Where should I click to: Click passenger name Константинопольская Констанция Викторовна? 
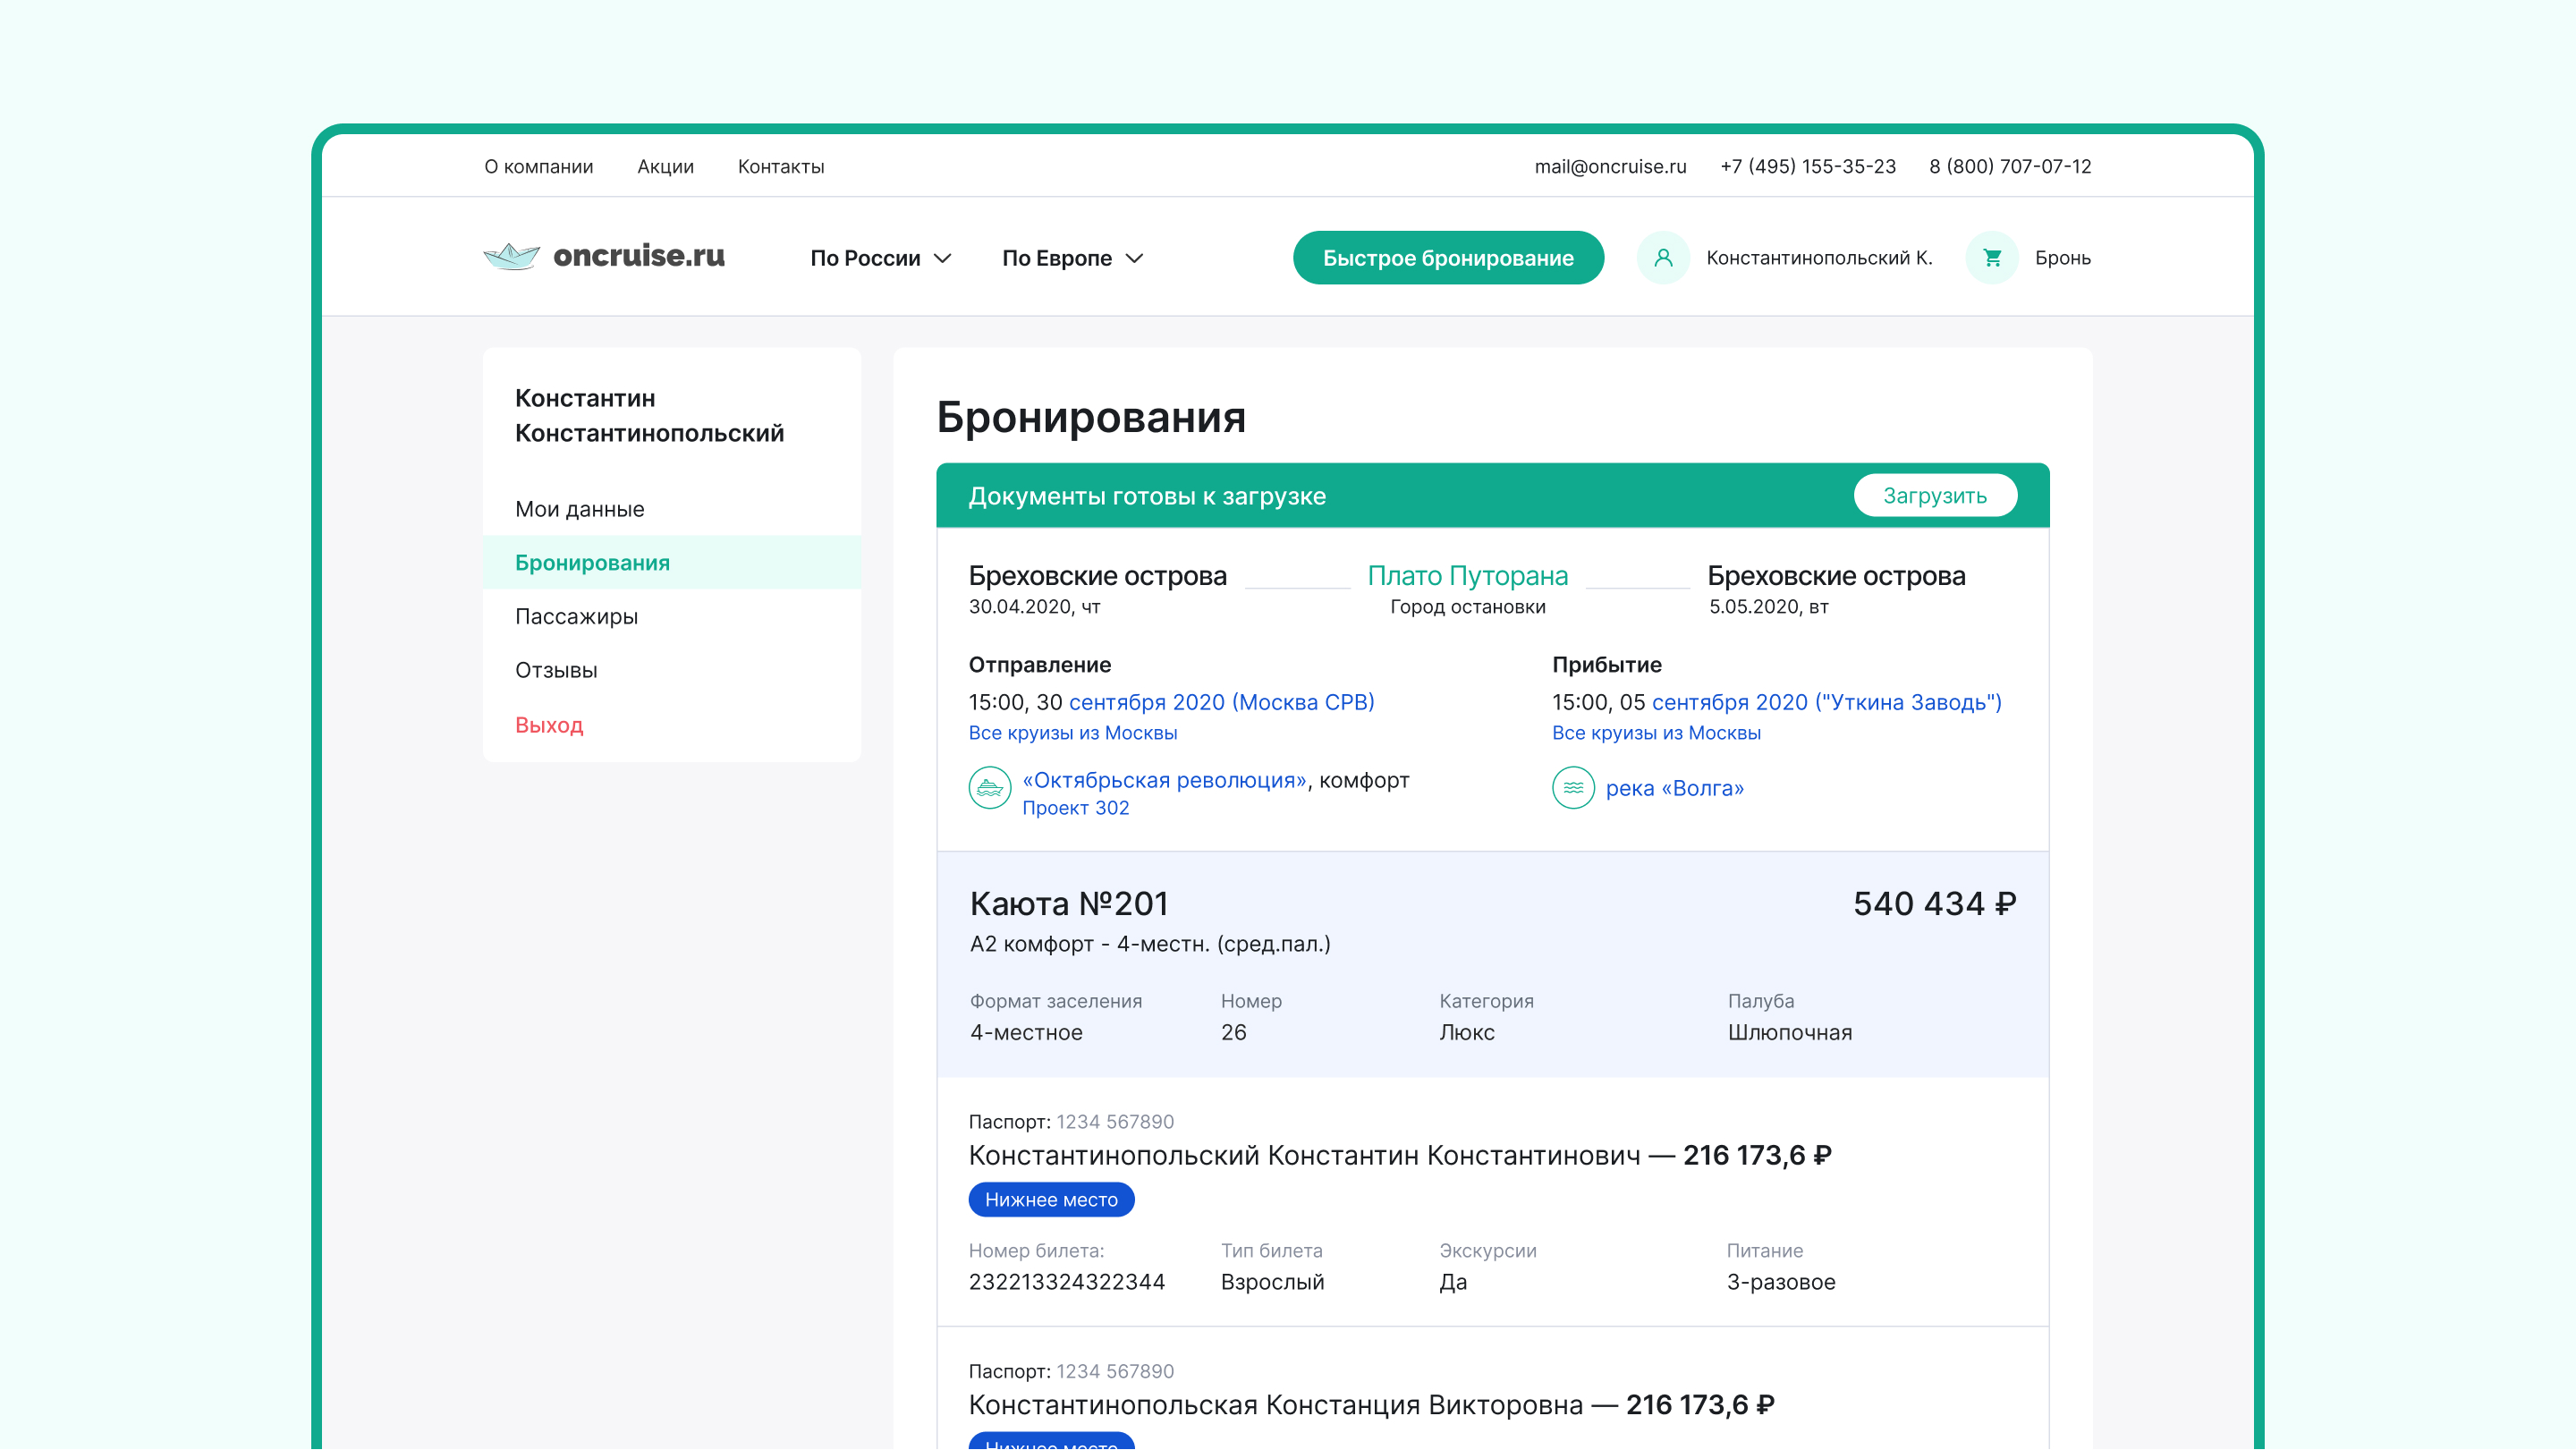(x=1276, y=1405)
